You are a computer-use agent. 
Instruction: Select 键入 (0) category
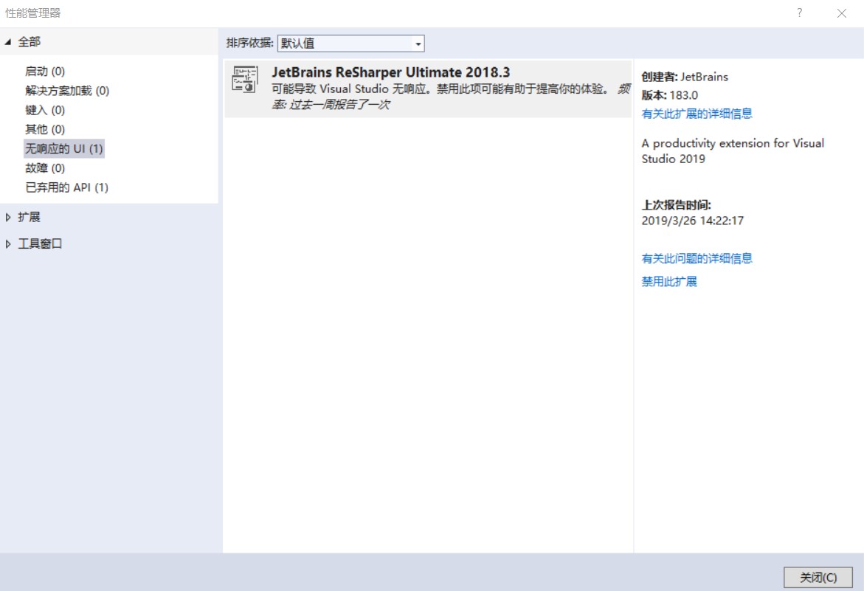pos(45,110)
